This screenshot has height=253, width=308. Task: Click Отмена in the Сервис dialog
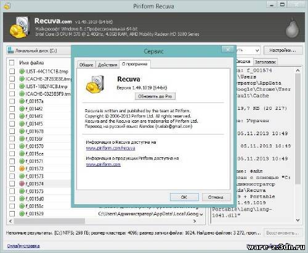(x=216, y=197)
